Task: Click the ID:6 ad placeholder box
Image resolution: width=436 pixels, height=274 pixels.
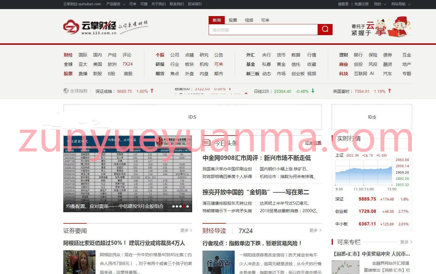Action: click(x=372, y=117)
